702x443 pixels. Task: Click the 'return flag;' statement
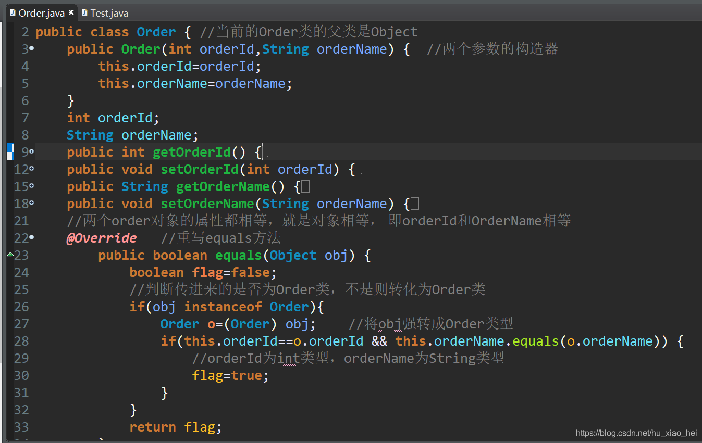coord(176,427)
